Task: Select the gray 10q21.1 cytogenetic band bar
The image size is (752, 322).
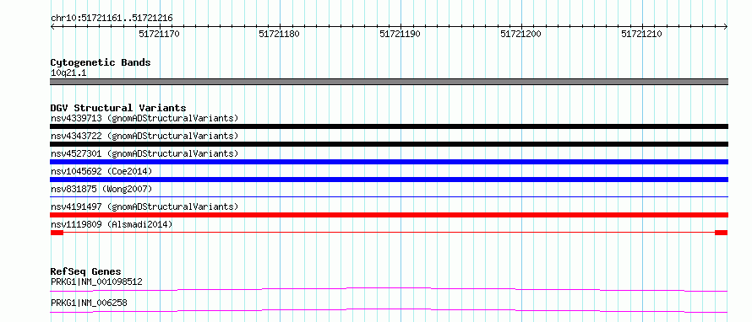Action: 389,82
